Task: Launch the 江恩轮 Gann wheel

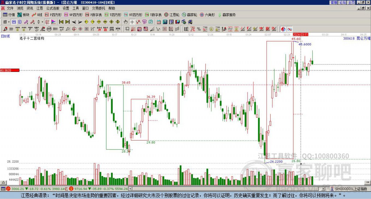Action: click(172, 15)
